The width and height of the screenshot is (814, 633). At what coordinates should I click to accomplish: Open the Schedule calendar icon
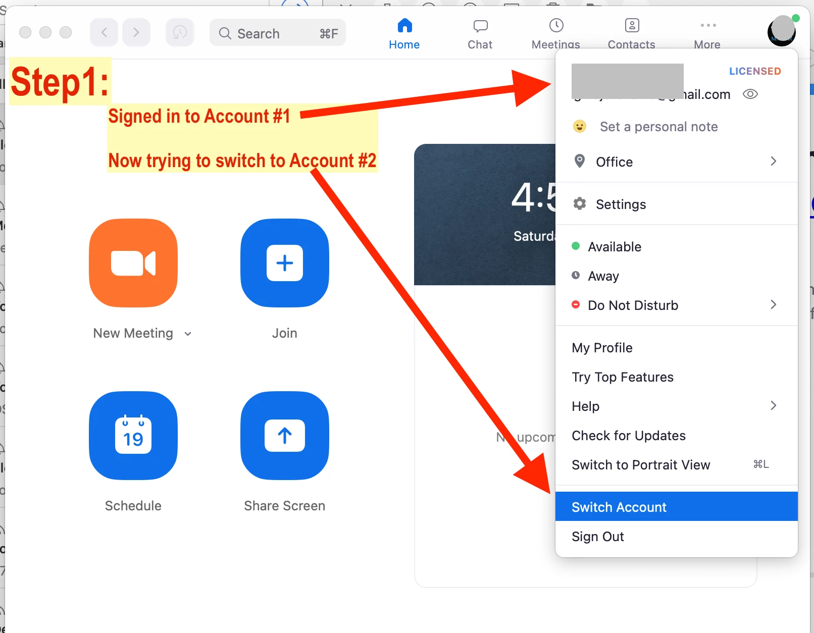point(133,436)
